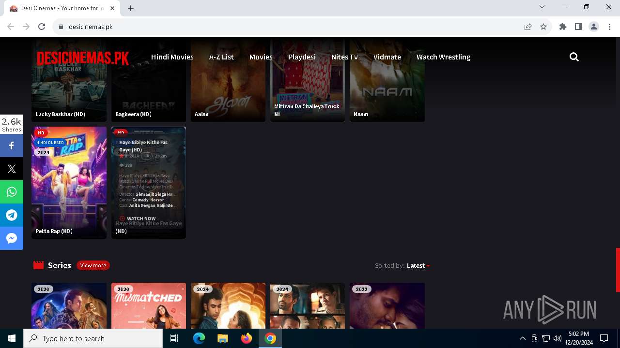The image size is (620, 348).
Task: Share on Telegram via sidebar icon
Action: point(12,215)
